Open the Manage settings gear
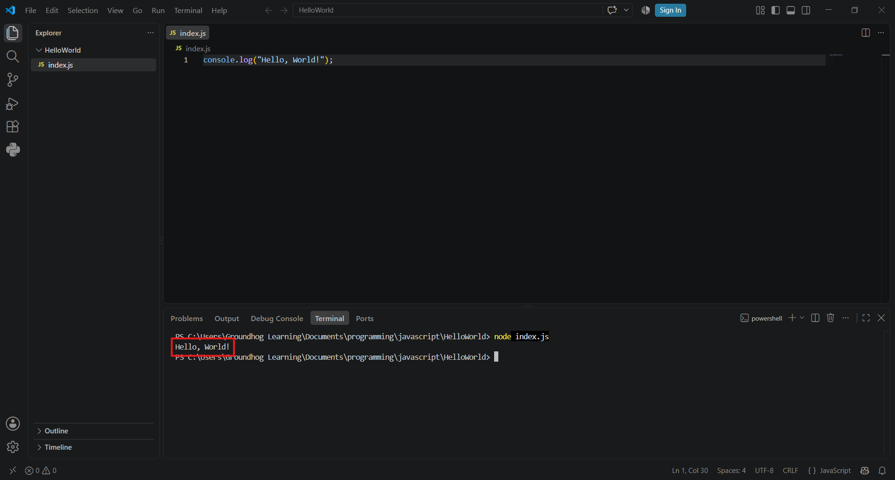Viewport: 895px width, 480px height. (13, 447)
